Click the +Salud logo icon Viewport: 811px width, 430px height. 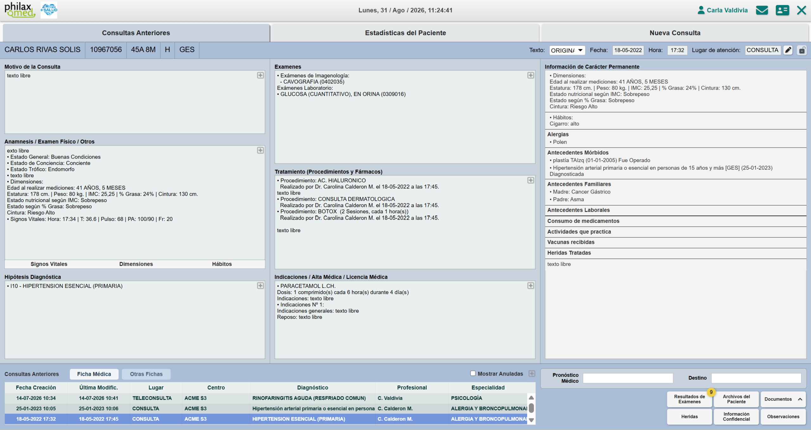tap(49, 10)
